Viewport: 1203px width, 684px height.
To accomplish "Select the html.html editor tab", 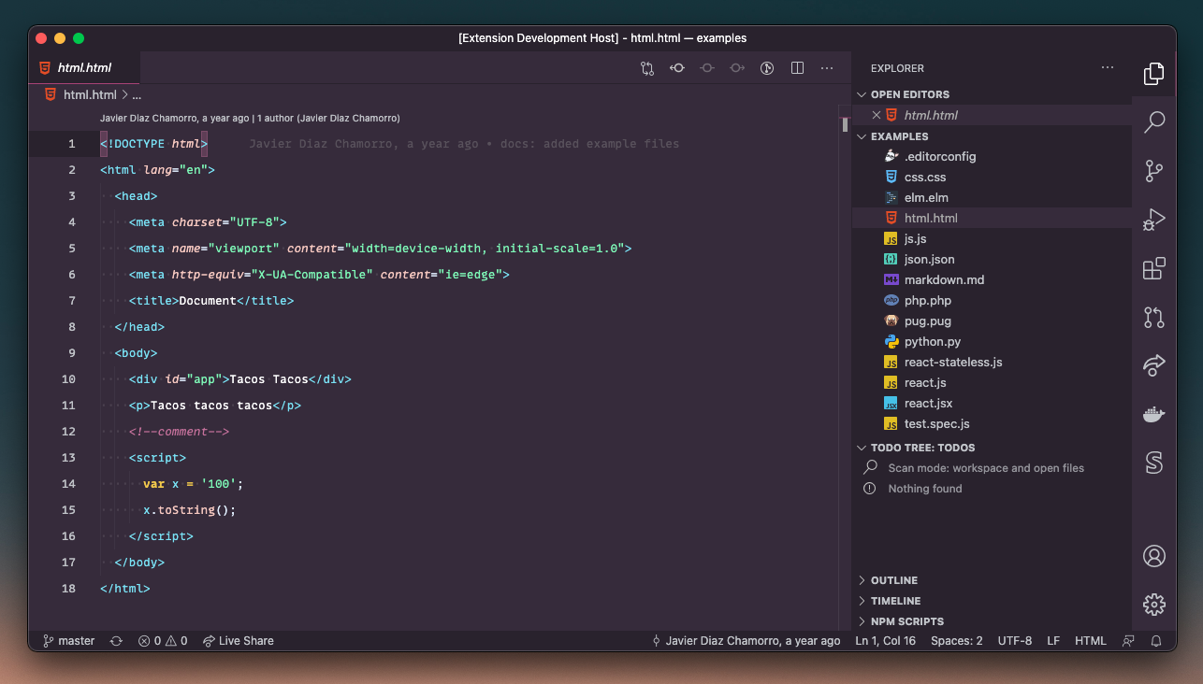I will (x=84, y=68).
